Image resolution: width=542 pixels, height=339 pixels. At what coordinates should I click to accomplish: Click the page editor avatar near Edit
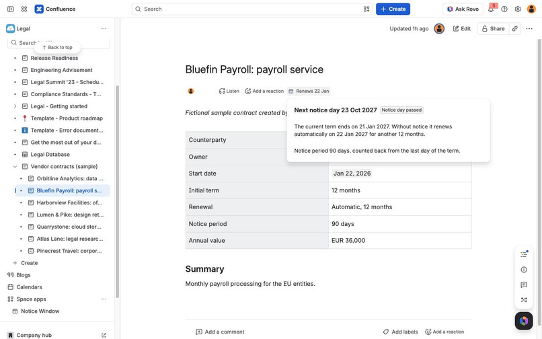(x=439, y=29)
